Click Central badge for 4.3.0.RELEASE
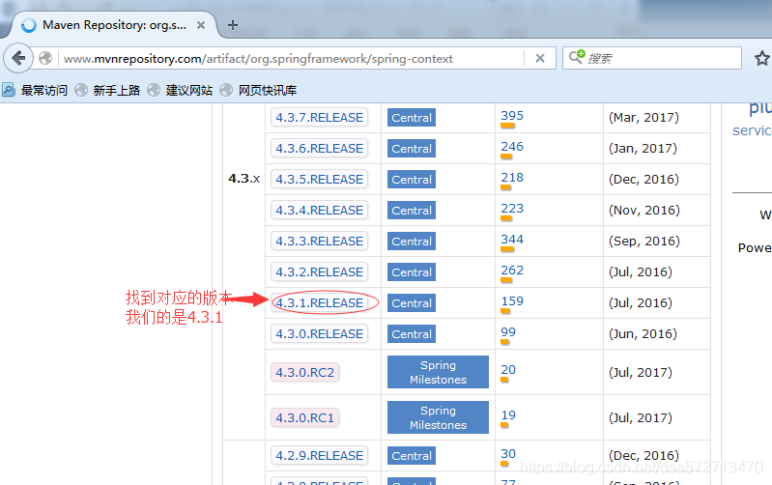 click(412, 334)
